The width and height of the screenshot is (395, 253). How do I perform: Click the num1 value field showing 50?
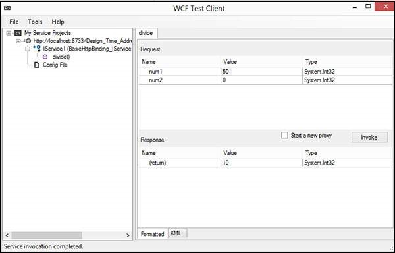(x=261, y=72)
